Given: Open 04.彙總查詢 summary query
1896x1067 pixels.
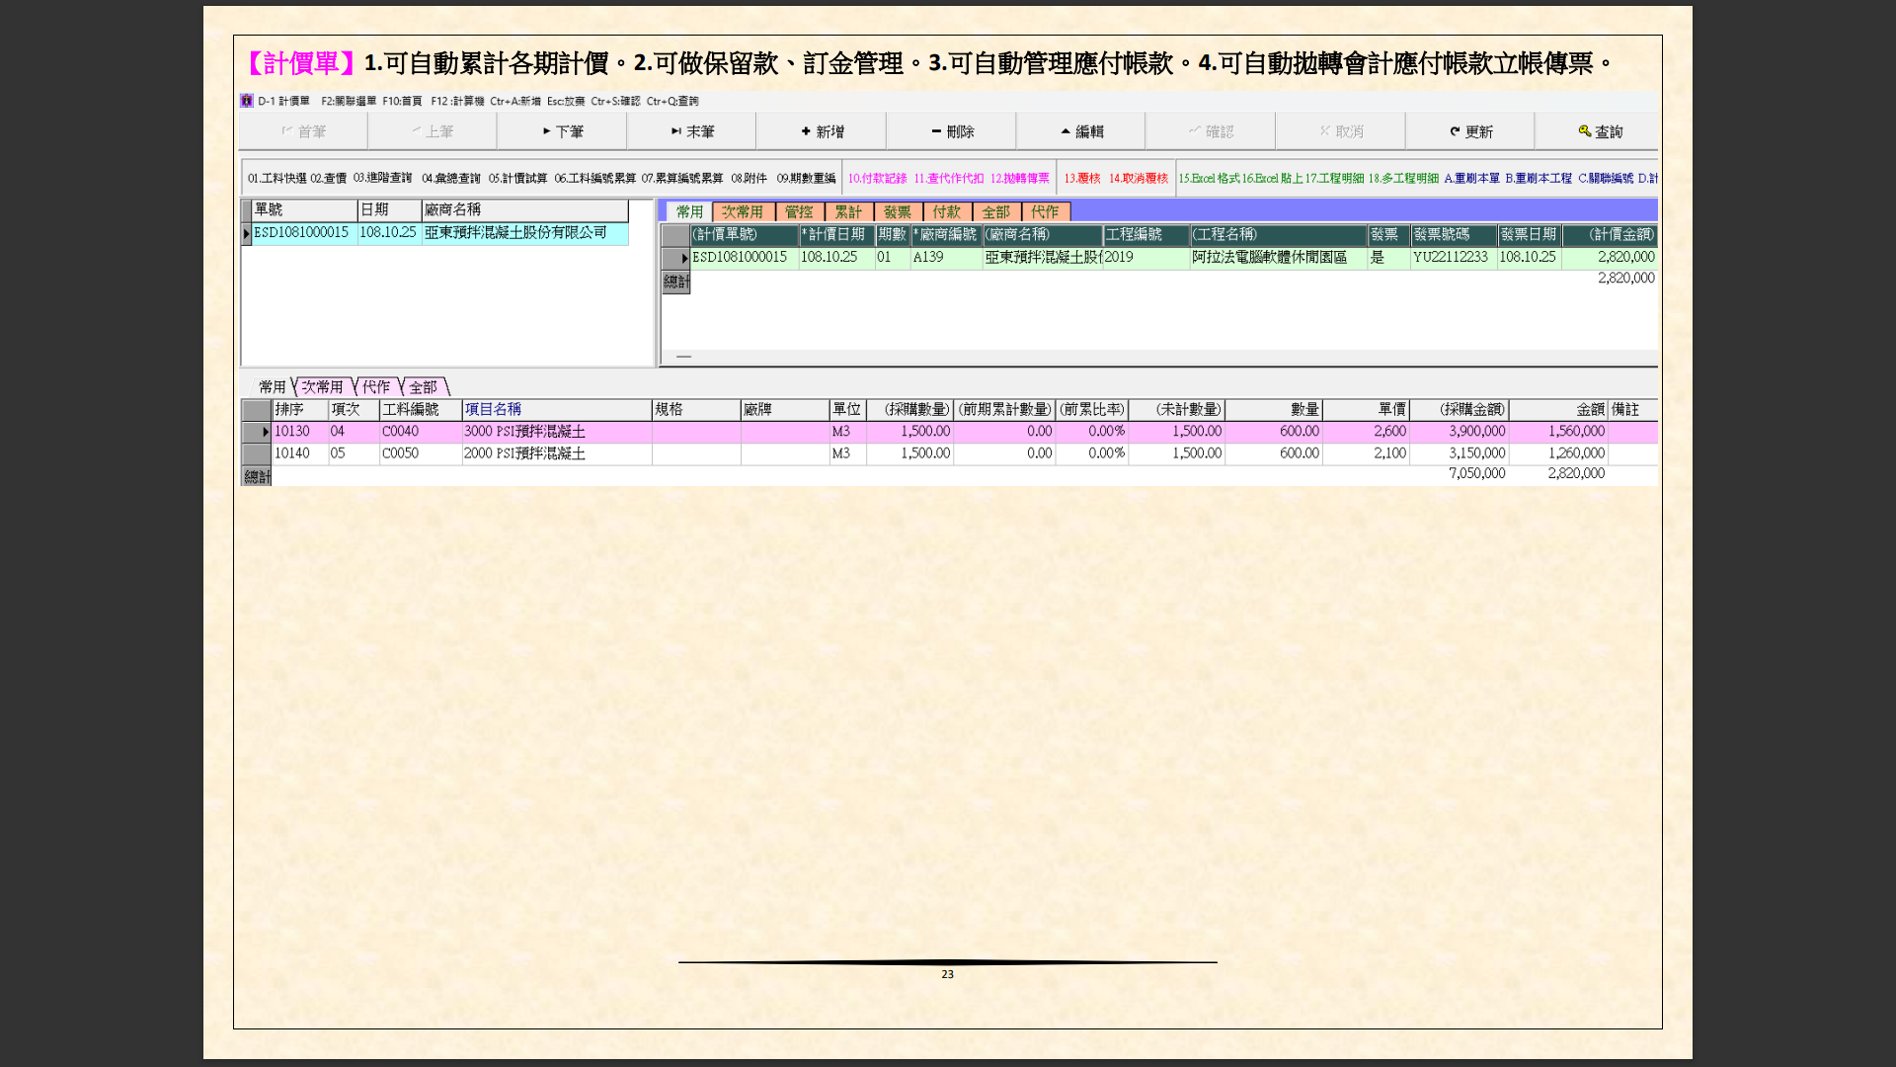Looking at the screenshot, I should (451, 179).
